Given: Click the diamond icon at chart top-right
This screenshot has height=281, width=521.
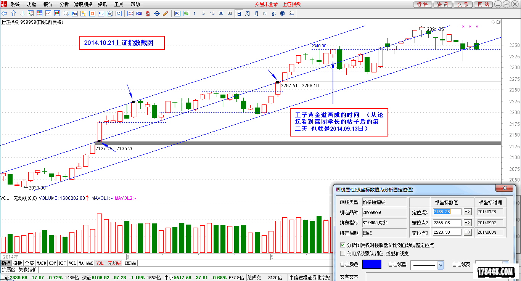Looking at the screenshot, I should click(x=494, y=22).
